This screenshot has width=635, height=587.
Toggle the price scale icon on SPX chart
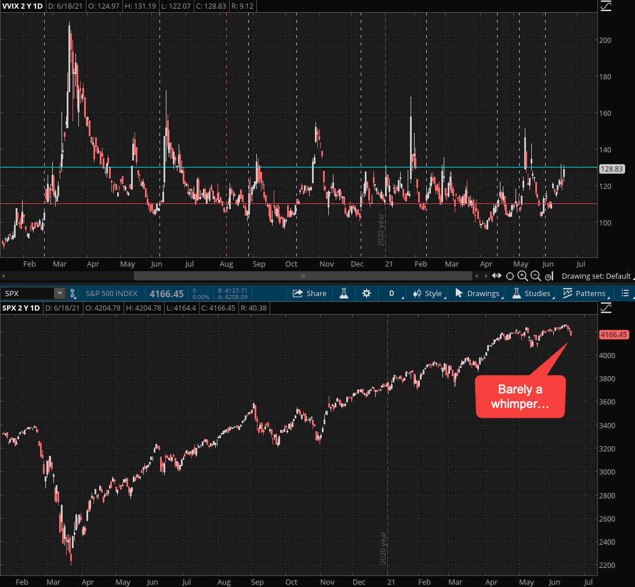click(605, 308)
